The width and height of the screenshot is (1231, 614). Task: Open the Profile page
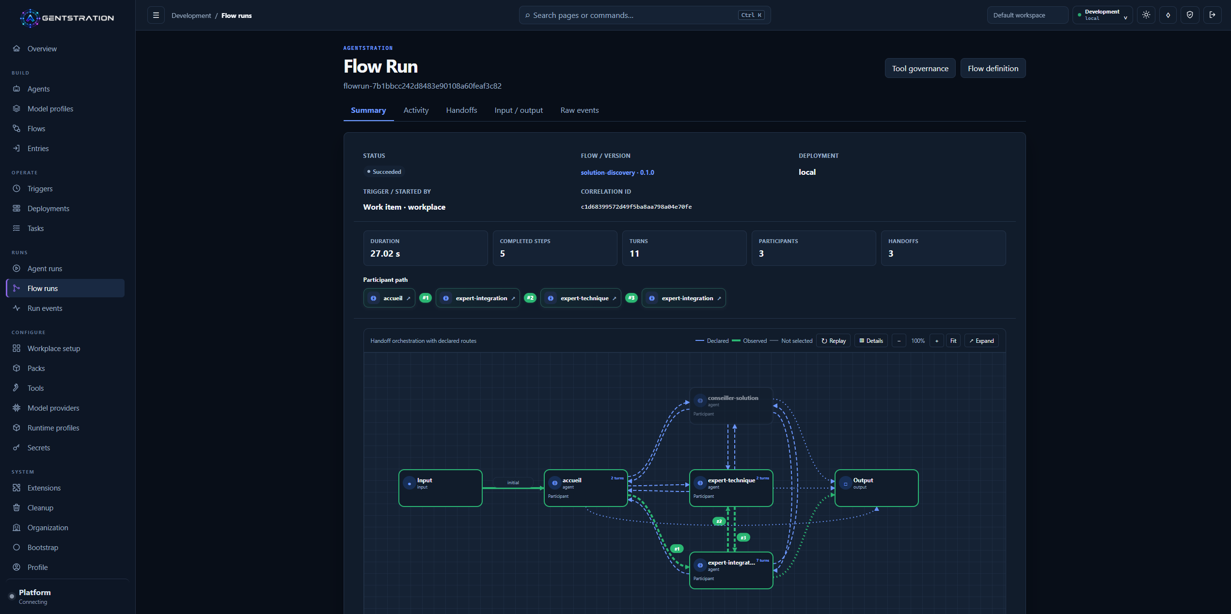tap(65, 567)
